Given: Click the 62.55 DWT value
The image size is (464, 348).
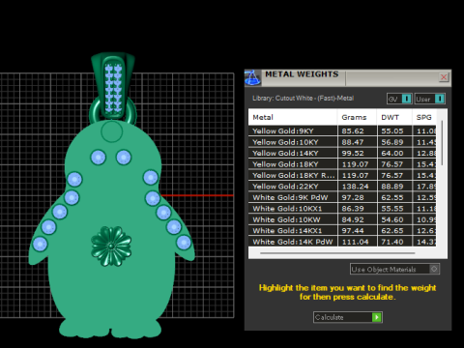Looking at the screenshot, I should [x=392, y=197].
